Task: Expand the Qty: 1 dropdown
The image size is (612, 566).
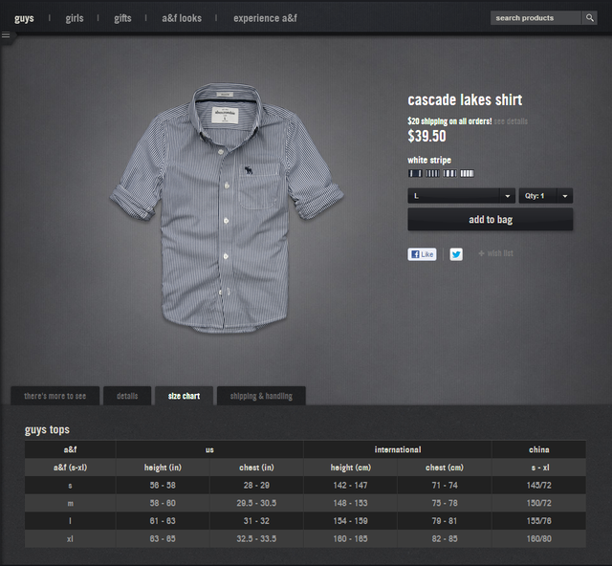Action: coord(545,196)
